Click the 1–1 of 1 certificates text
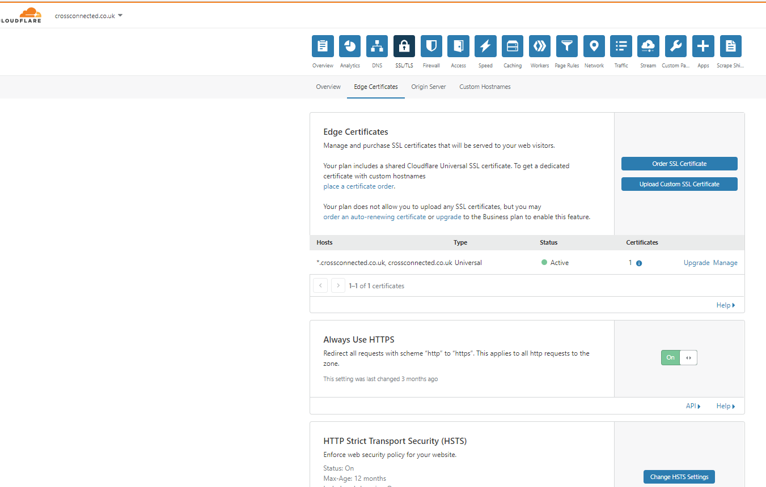This screenshot has height=487, width=766. click(x=376, y=286)
